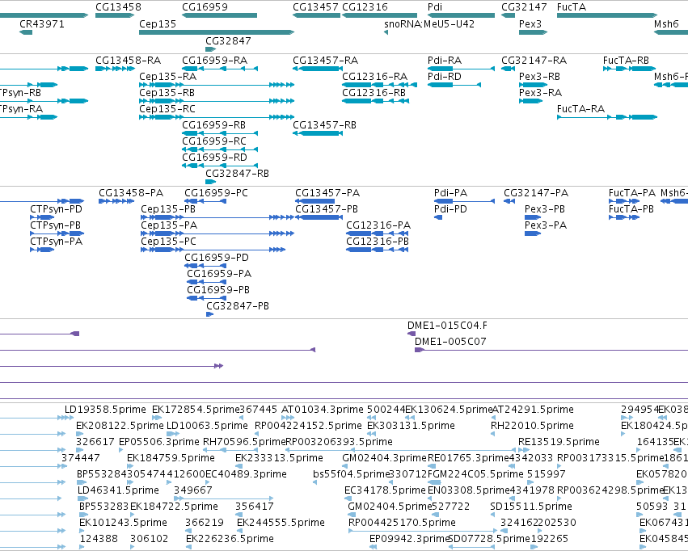Click the Cep135 gene arrow bar

pos(217,32)
